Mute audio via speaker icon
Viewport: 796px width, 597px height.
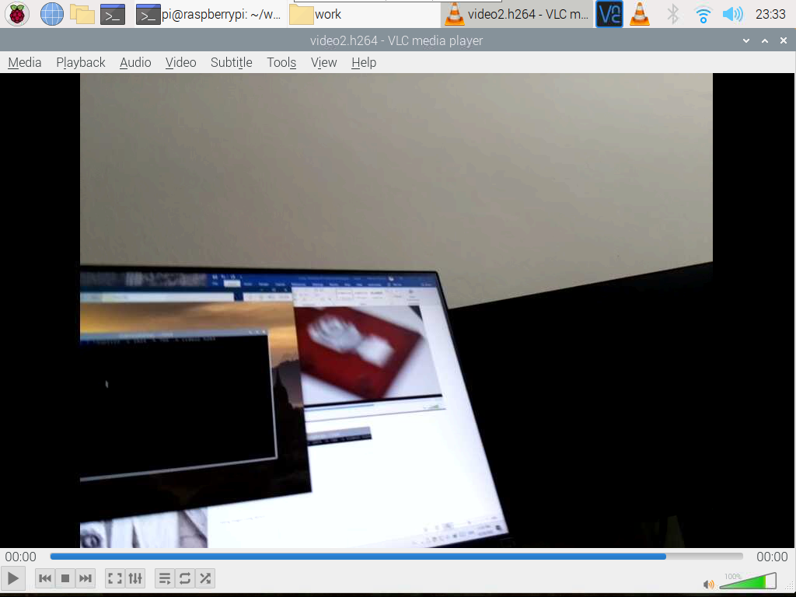(708, 584)
